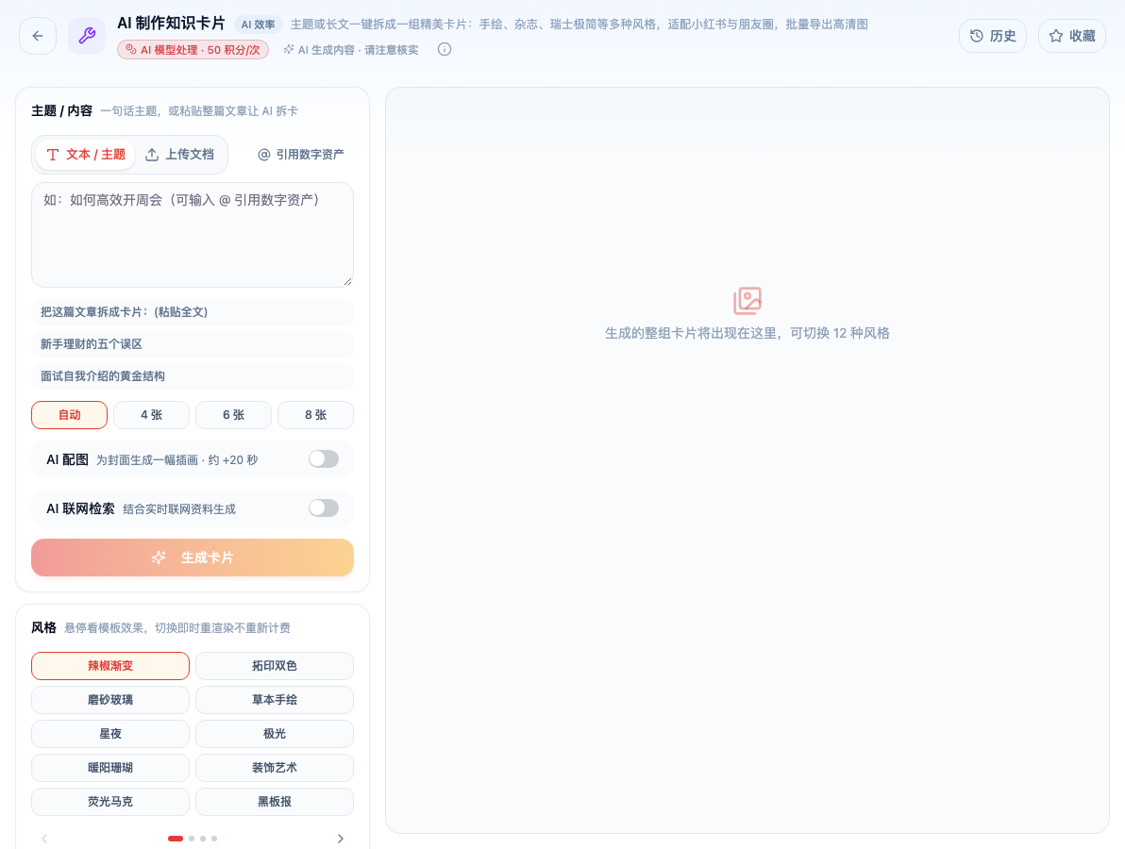Click 引用数字资产 reference link
The image size is (1125, 849).
301,155
